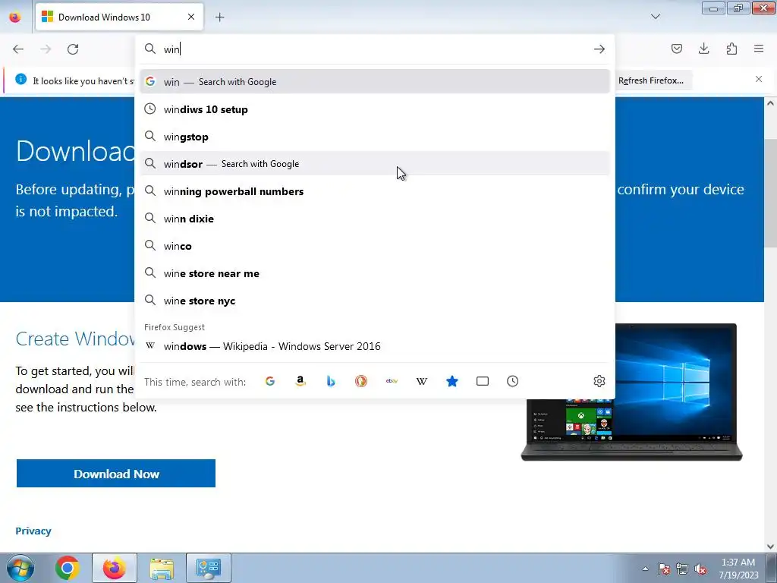Search this time with Wikipedia
This screenshot has width=777, height=583.
pyautogui.click(x=422, y=381)
